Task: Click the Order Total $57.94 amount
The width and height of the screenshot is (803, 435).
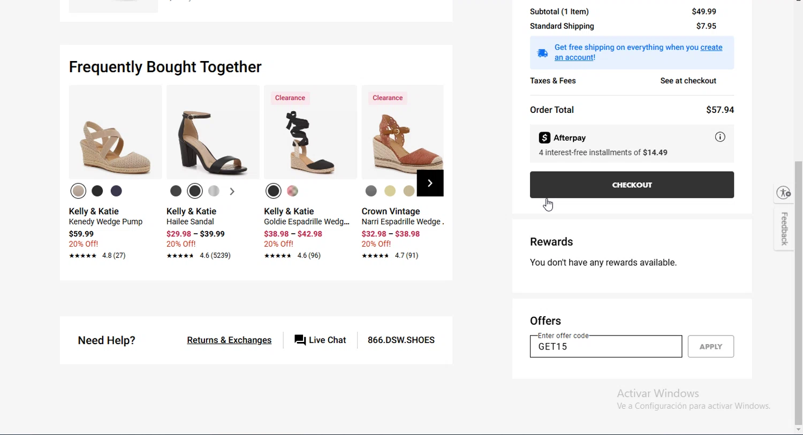Action: [x=720, y=110]
